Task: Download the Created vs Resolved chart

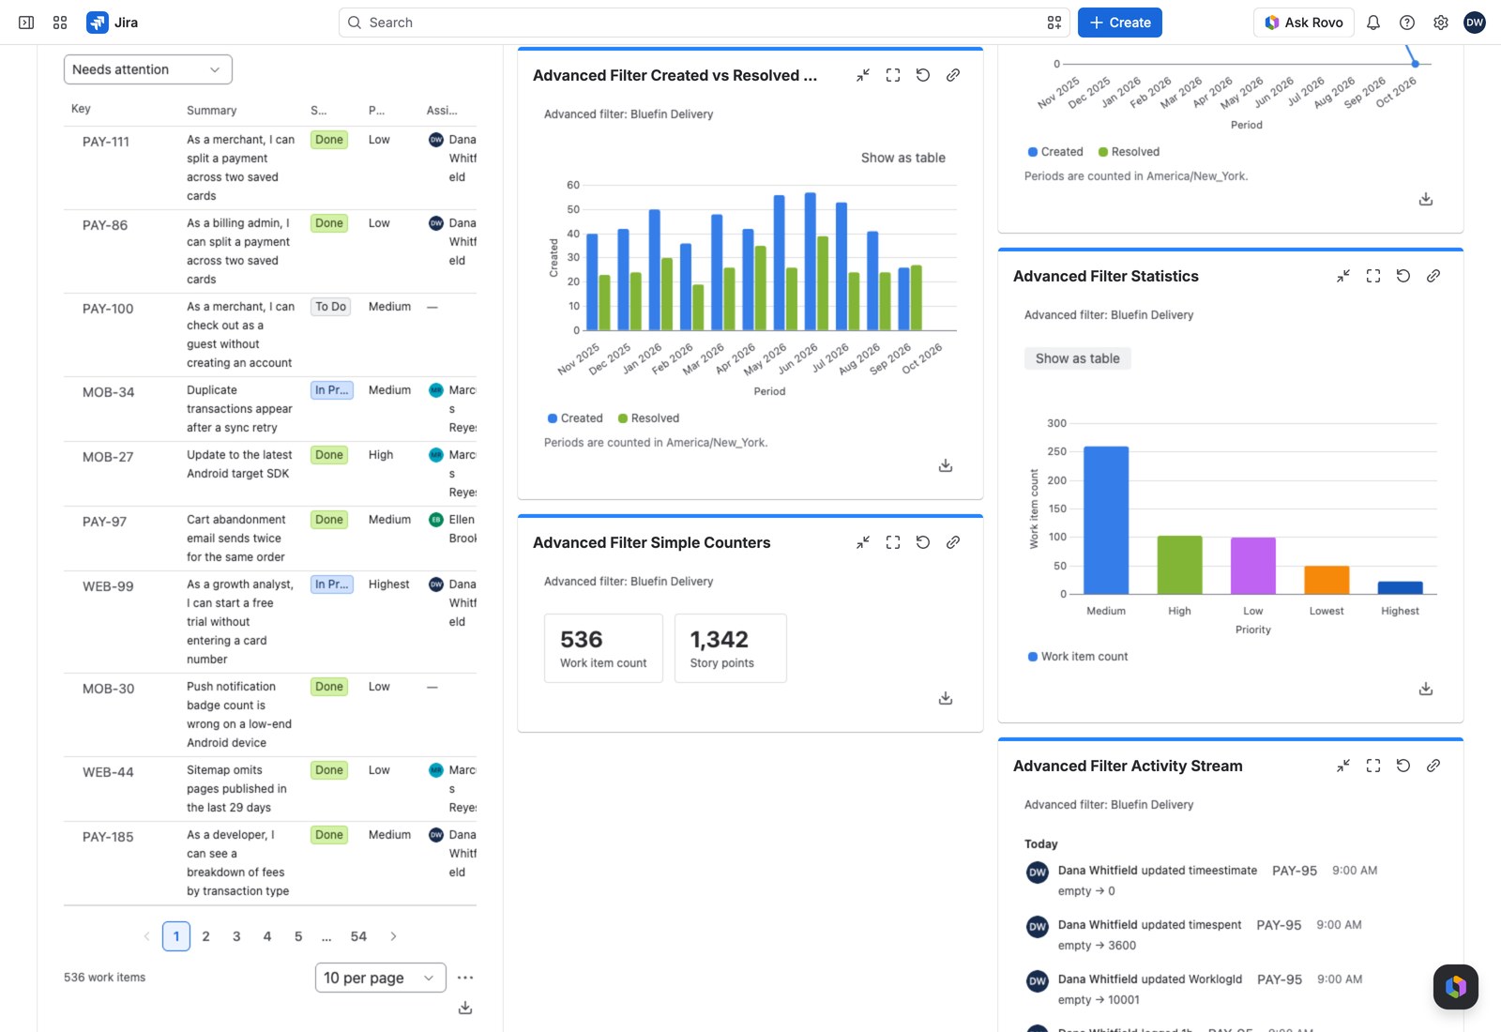Action: click(x=946, y=465)
